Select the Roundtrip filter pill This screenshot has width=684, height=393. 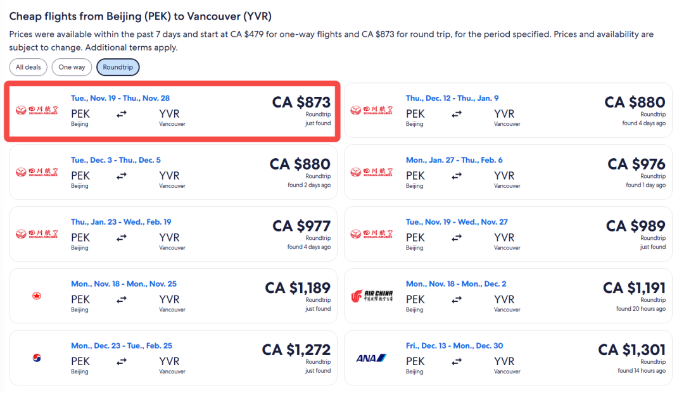pos(118,67)
